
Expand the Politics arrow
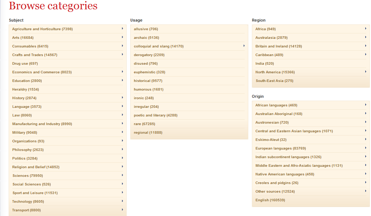coord(122,158)
